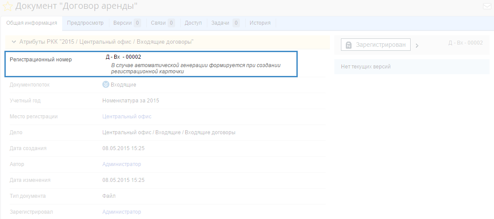This screenshot has height=219, width=494.
Task: View the История tab
Action: [x=260, y=23]
